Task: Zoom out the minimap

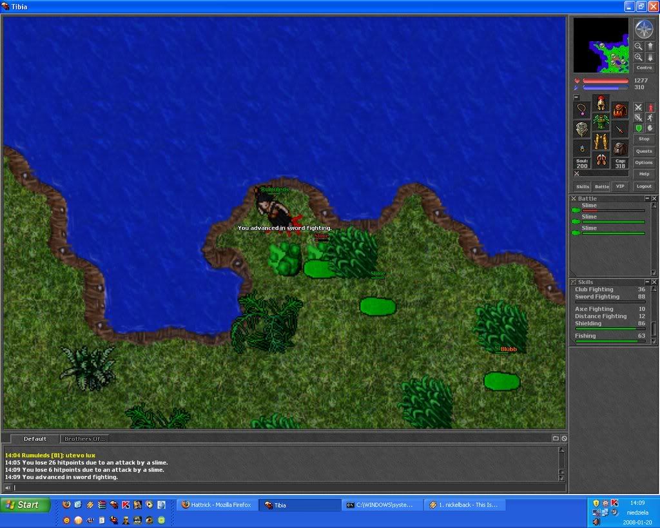Action: (x=639, y=46)
